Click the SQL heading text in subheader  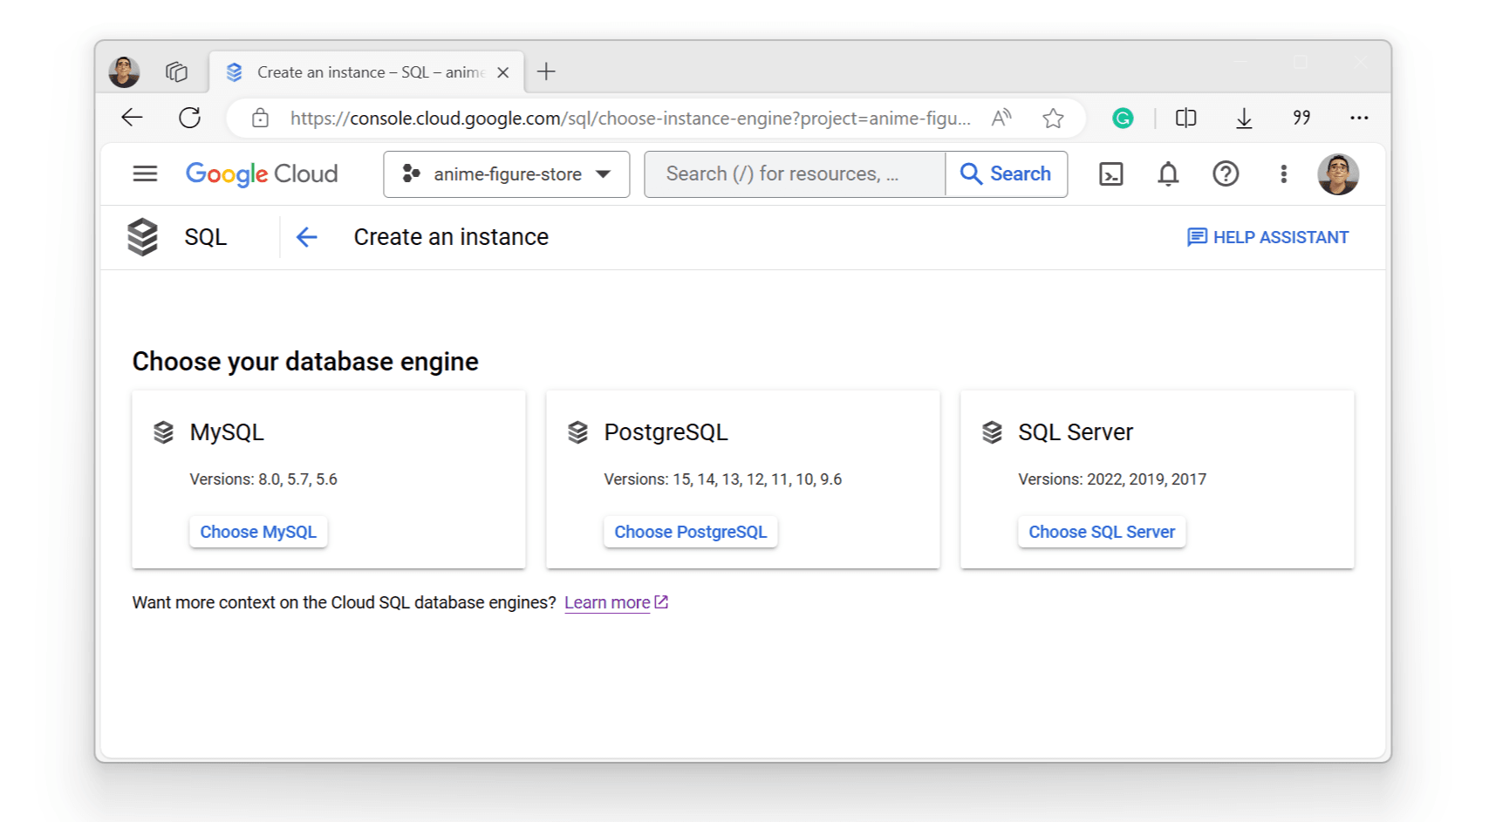(206, 237)
